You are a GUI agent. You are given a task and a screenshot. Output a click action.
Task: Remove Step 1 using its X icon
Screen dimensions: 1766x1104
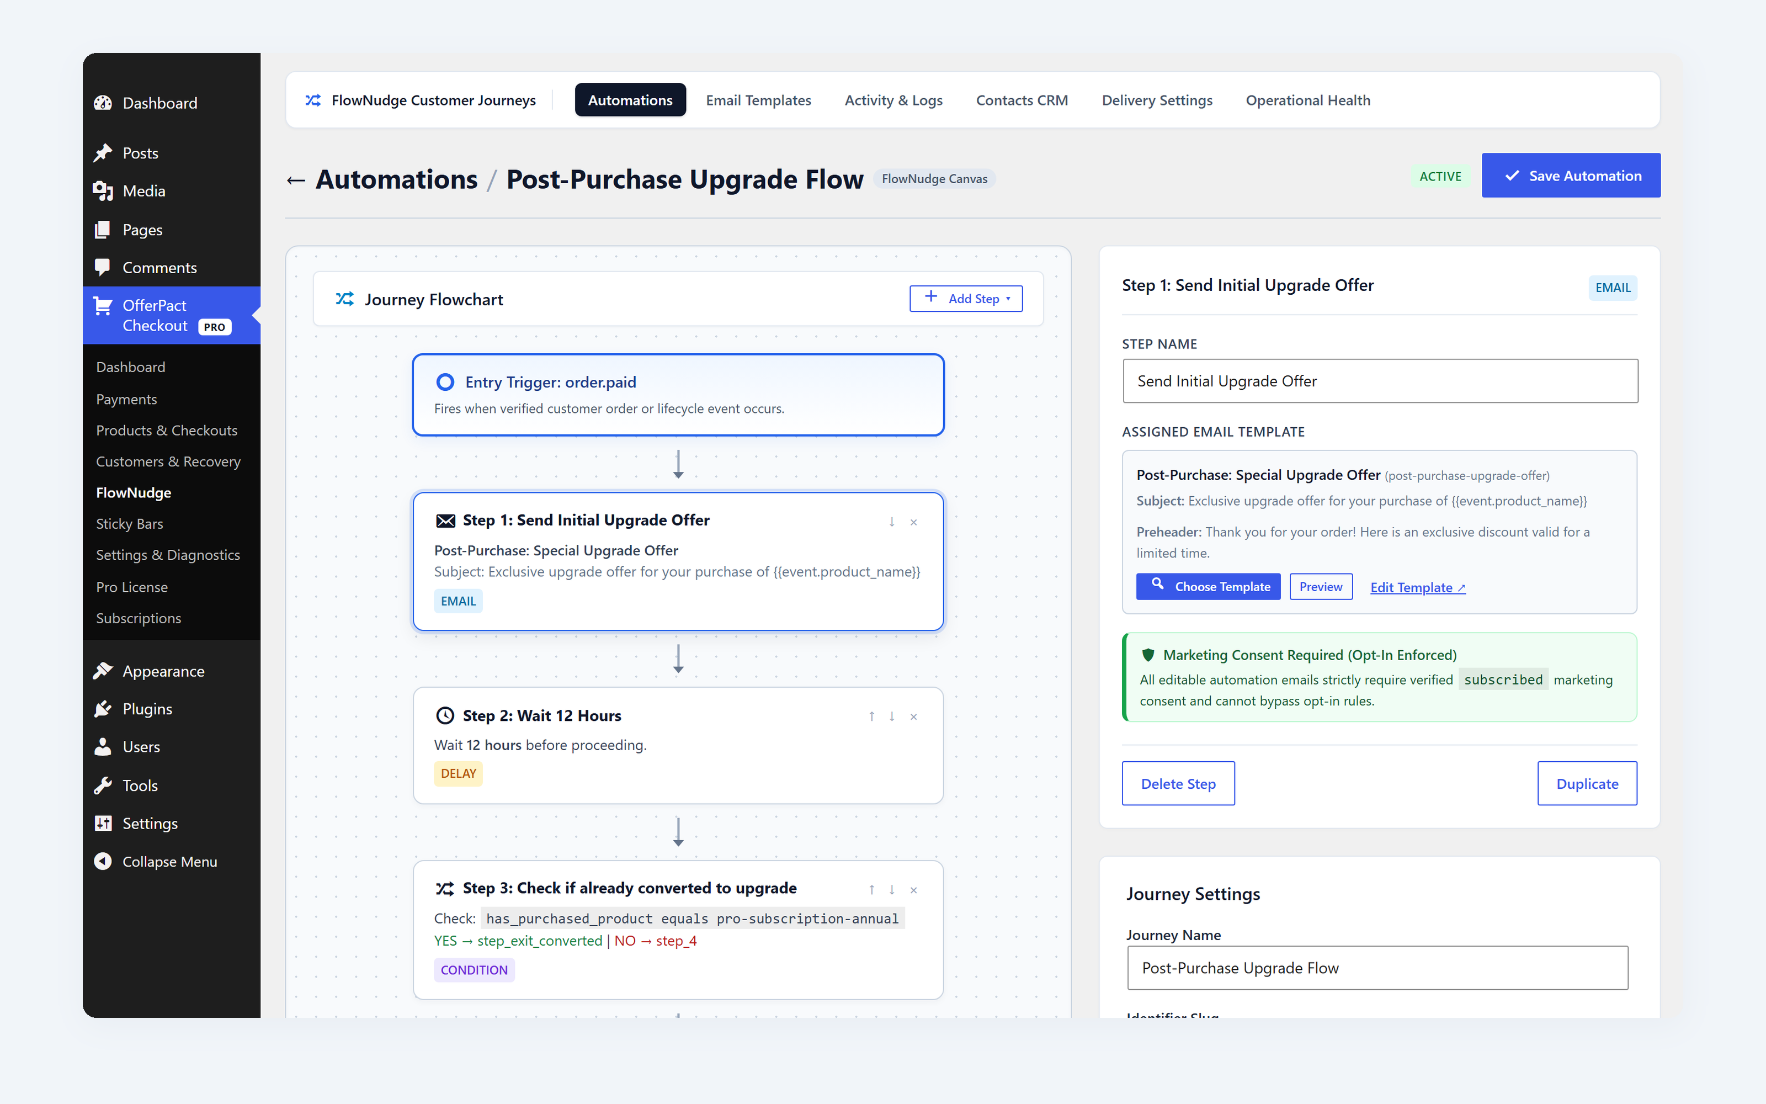pyautogui.click(x=914, y=522)
